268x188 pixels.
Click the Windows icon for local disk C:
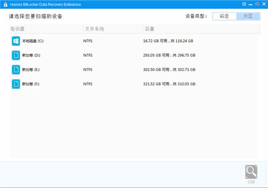click(16, 41)
